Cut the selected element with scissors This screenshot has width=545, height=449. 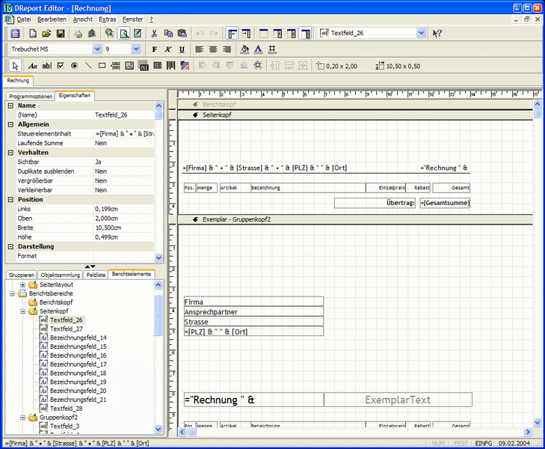click(x=154, y=34)
